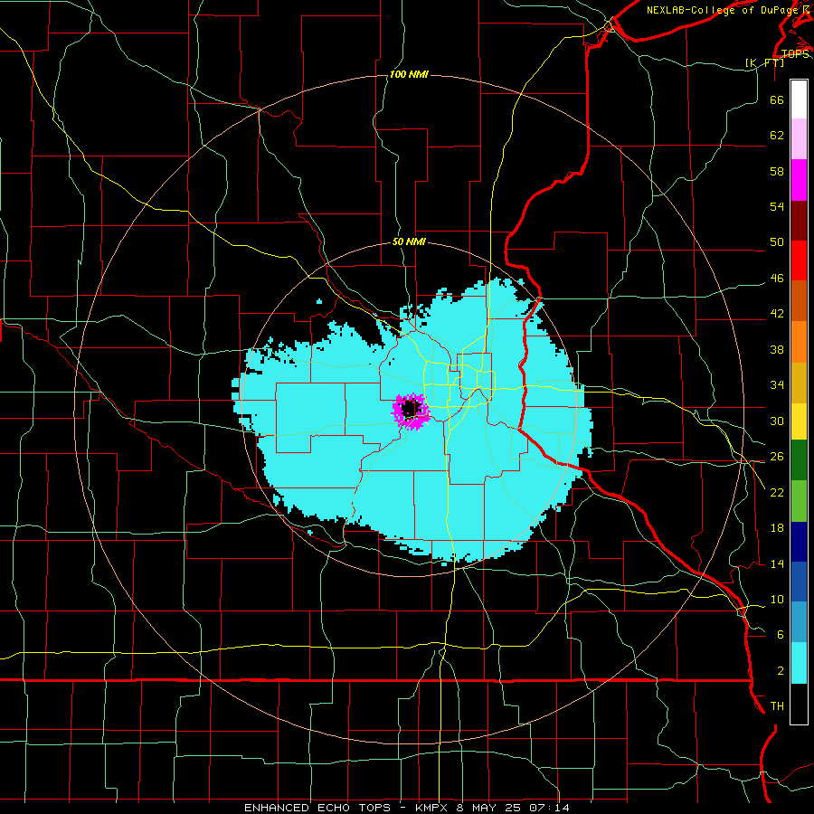Screen dimensions: 814x814
Task: Click the TOPS legend heading
Action: coord(795,53)
